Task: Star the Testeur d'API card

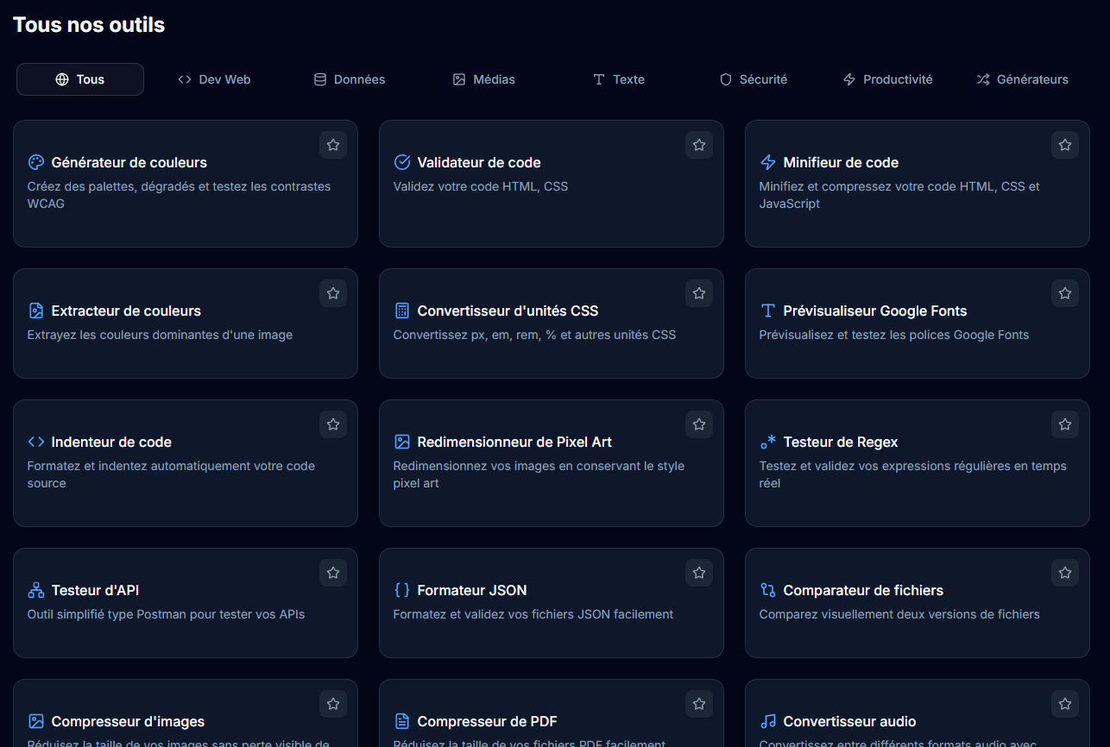Action: 333,573
